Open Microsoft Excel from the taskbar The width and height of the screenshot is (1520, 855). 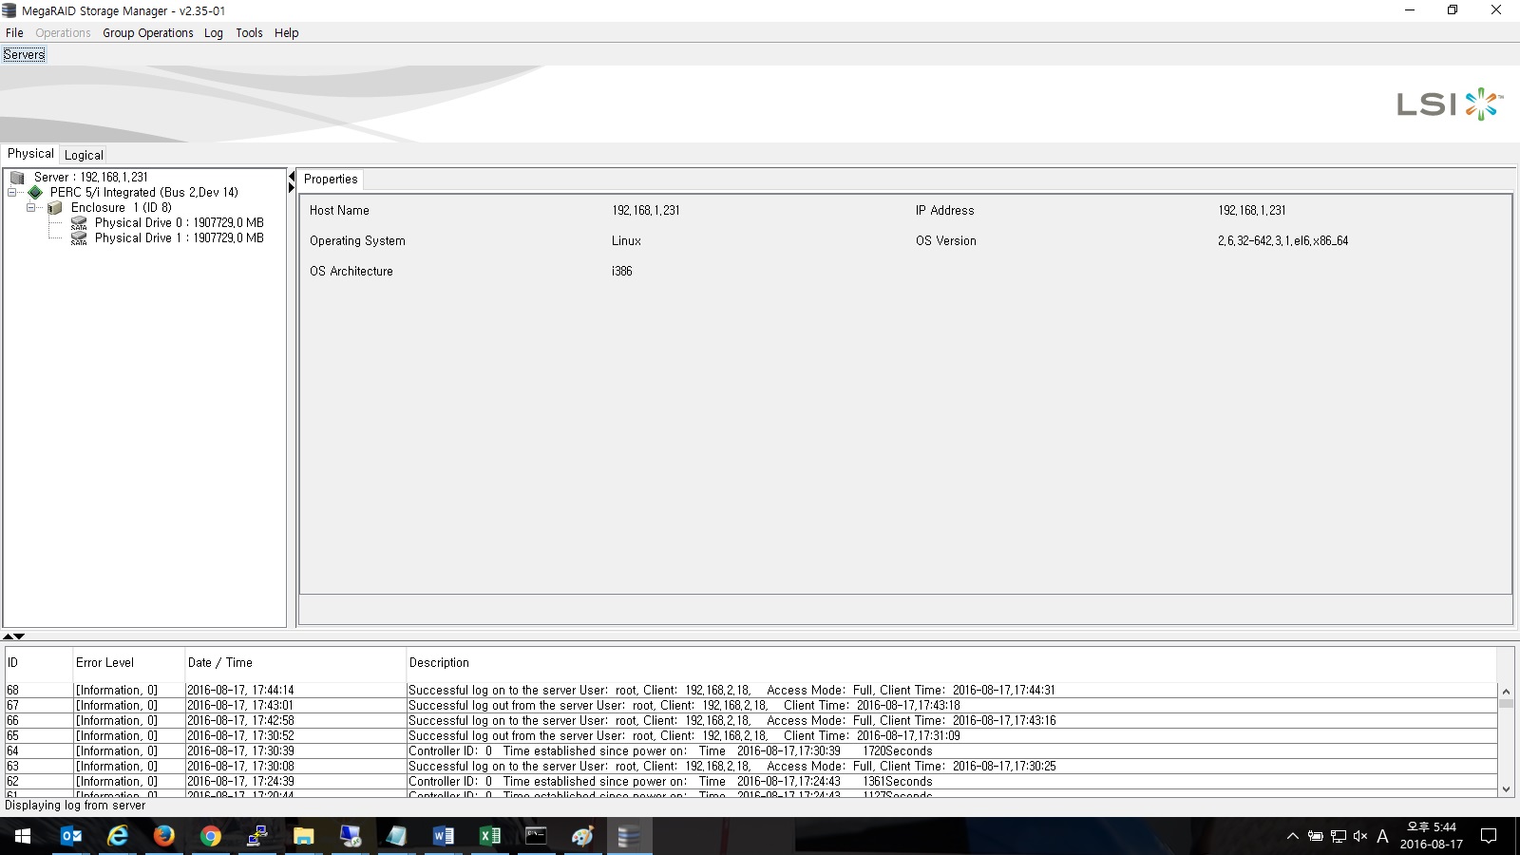pos(489,836)
